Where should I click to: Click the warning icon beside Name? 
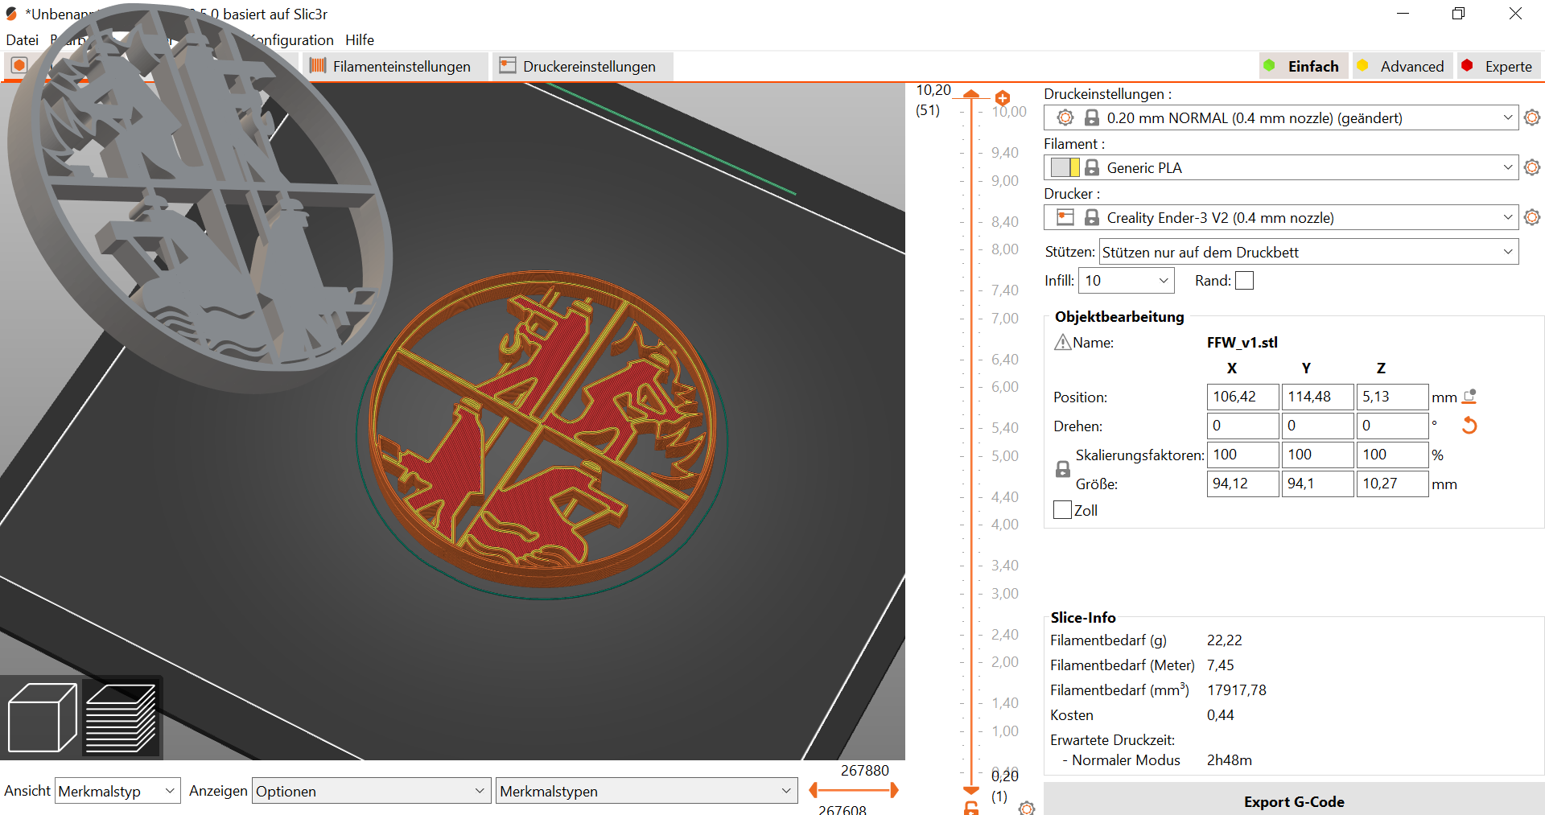pyautogui.click(x=1062, y=342)
